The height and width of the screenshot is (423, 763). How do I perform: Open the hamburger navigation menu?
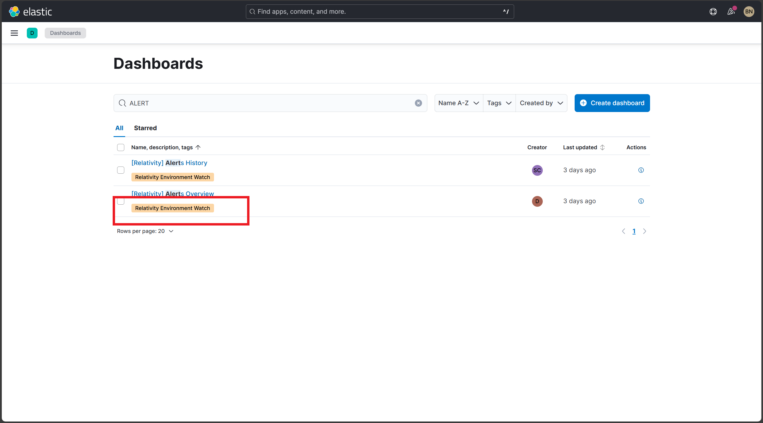coord(14,33)
